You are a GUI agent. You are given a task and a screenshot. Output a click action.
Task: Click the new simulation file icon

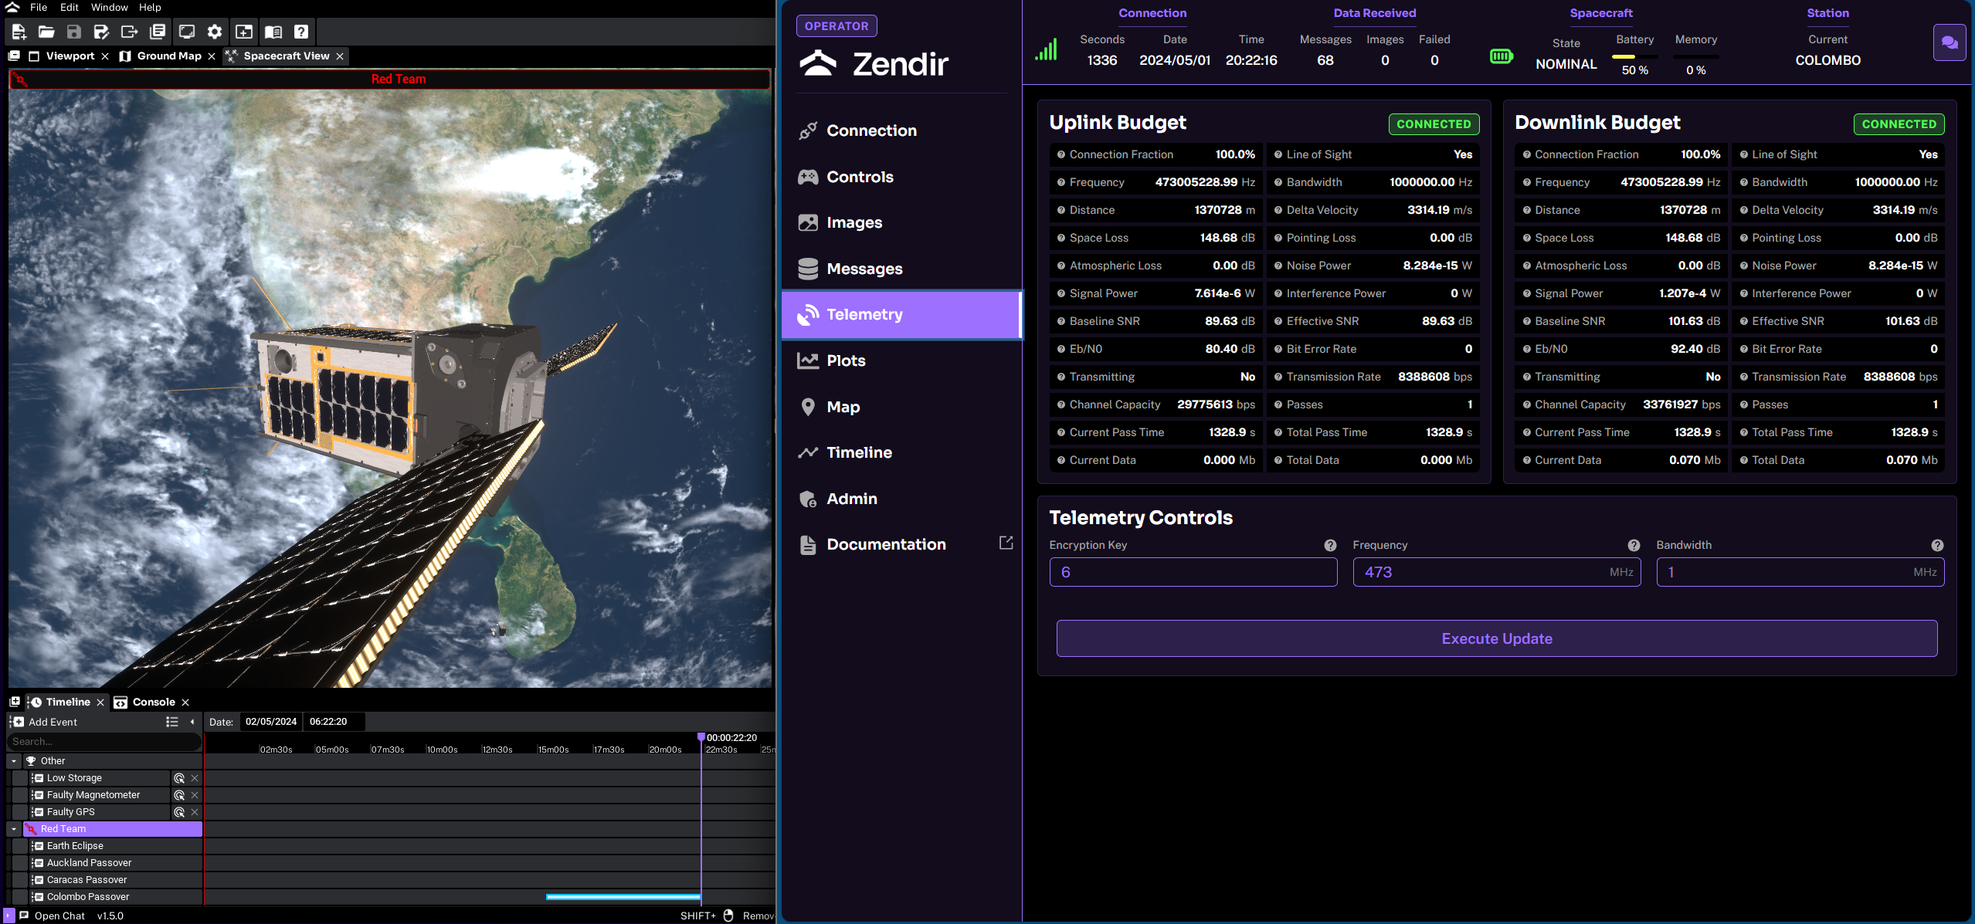point(19,32)
